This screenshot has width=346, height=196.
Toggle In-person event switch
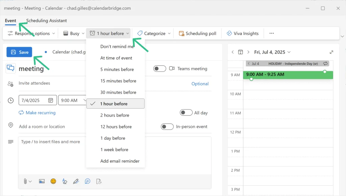(167, 127)
